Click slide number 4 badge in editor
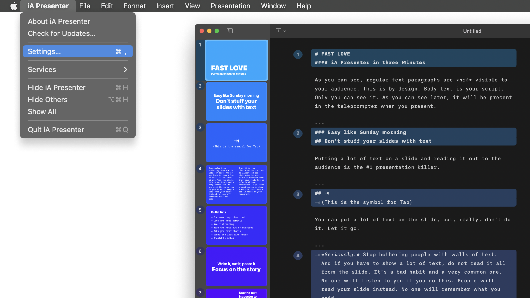The height and width of the screenshot is (298, 530). [x=298, y=256]
